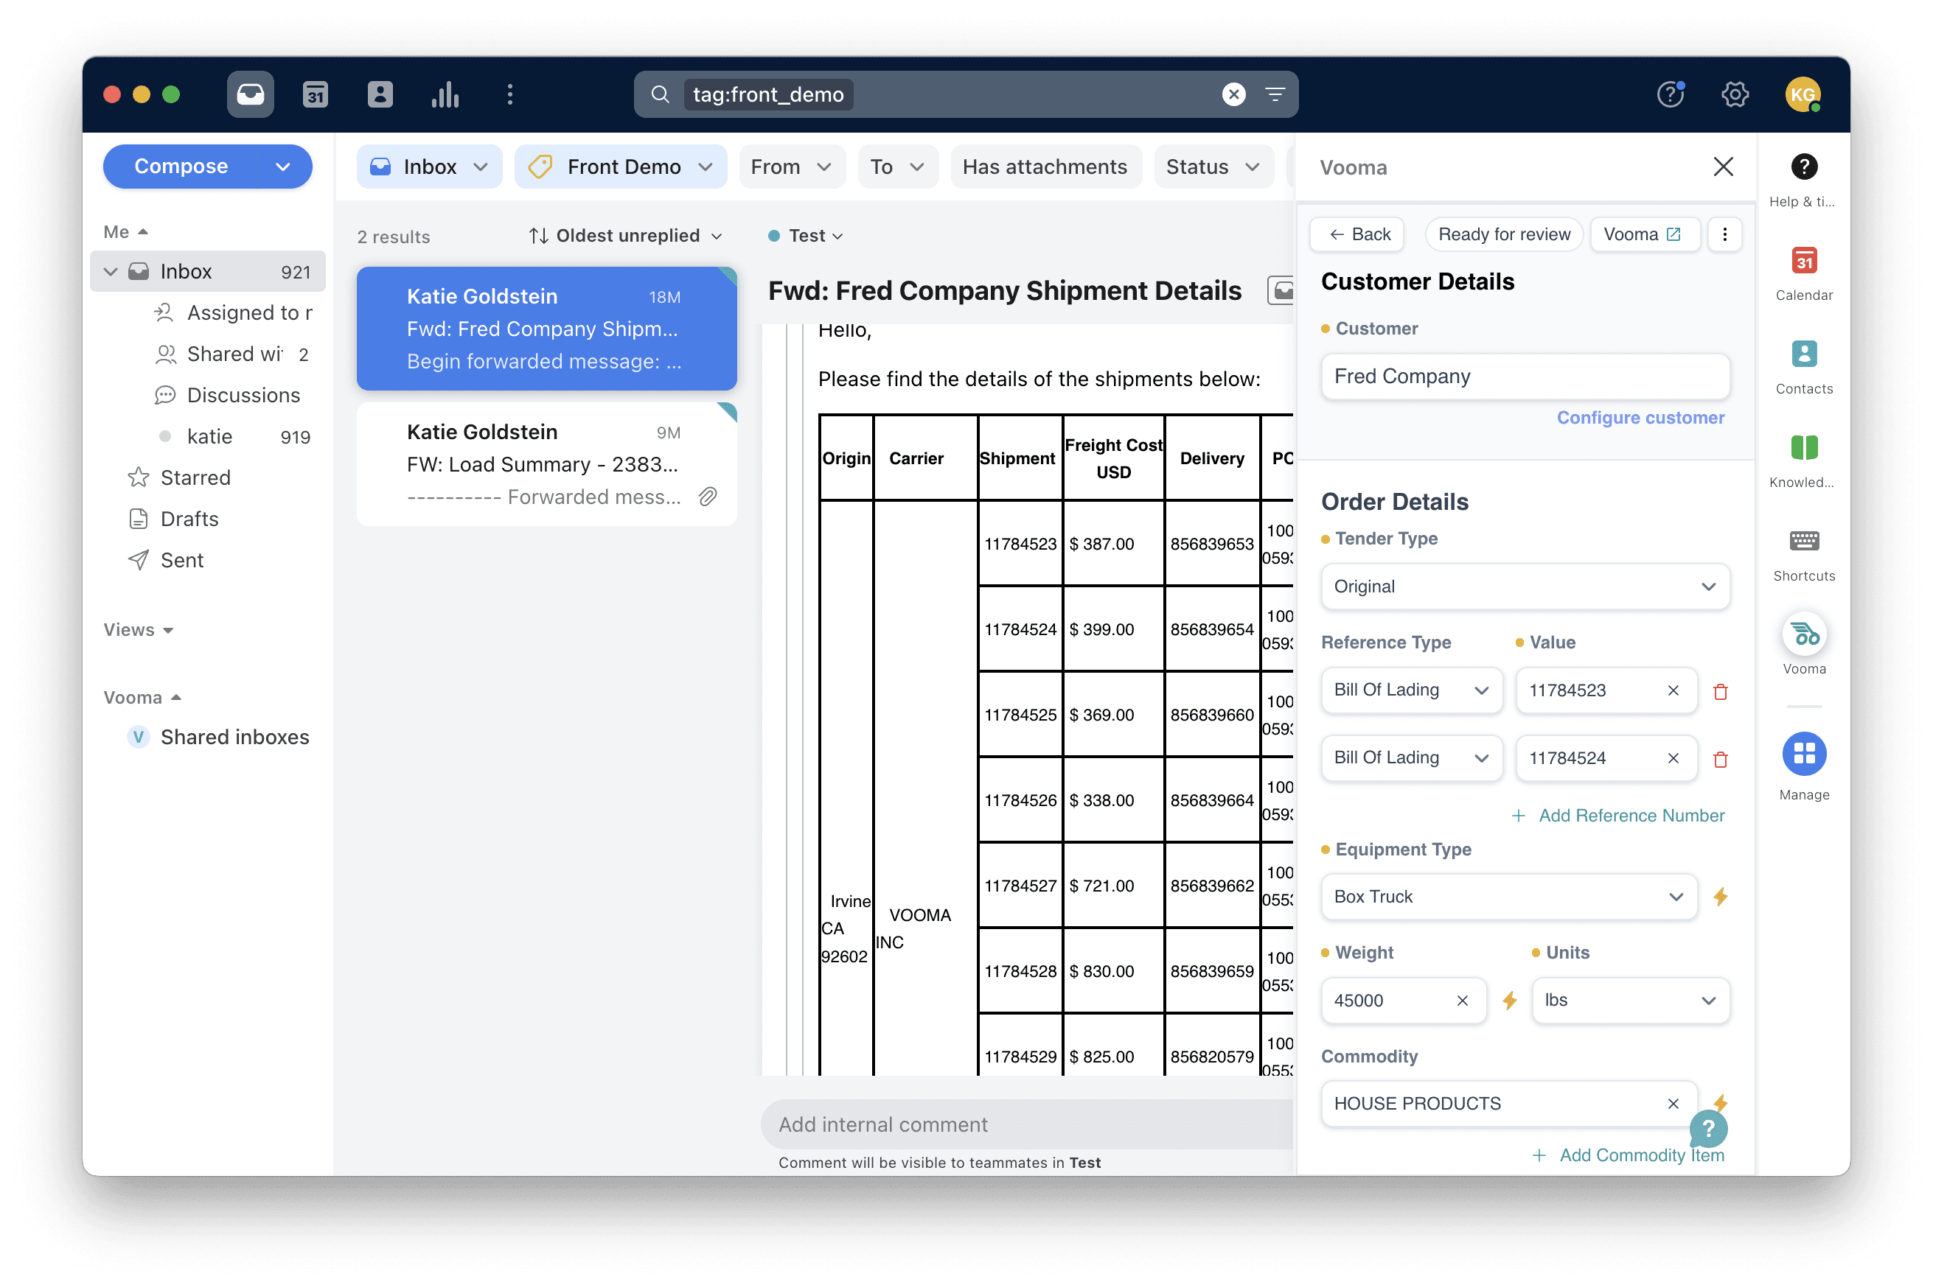Clear the 11784523 reference value
Screen dimensions: 1933x1285
pos(1673,690)
